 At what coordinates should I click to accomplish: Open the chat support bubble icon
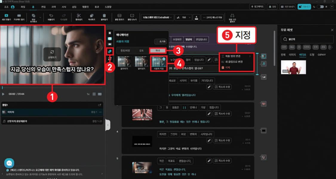click(x=9, y=163)
